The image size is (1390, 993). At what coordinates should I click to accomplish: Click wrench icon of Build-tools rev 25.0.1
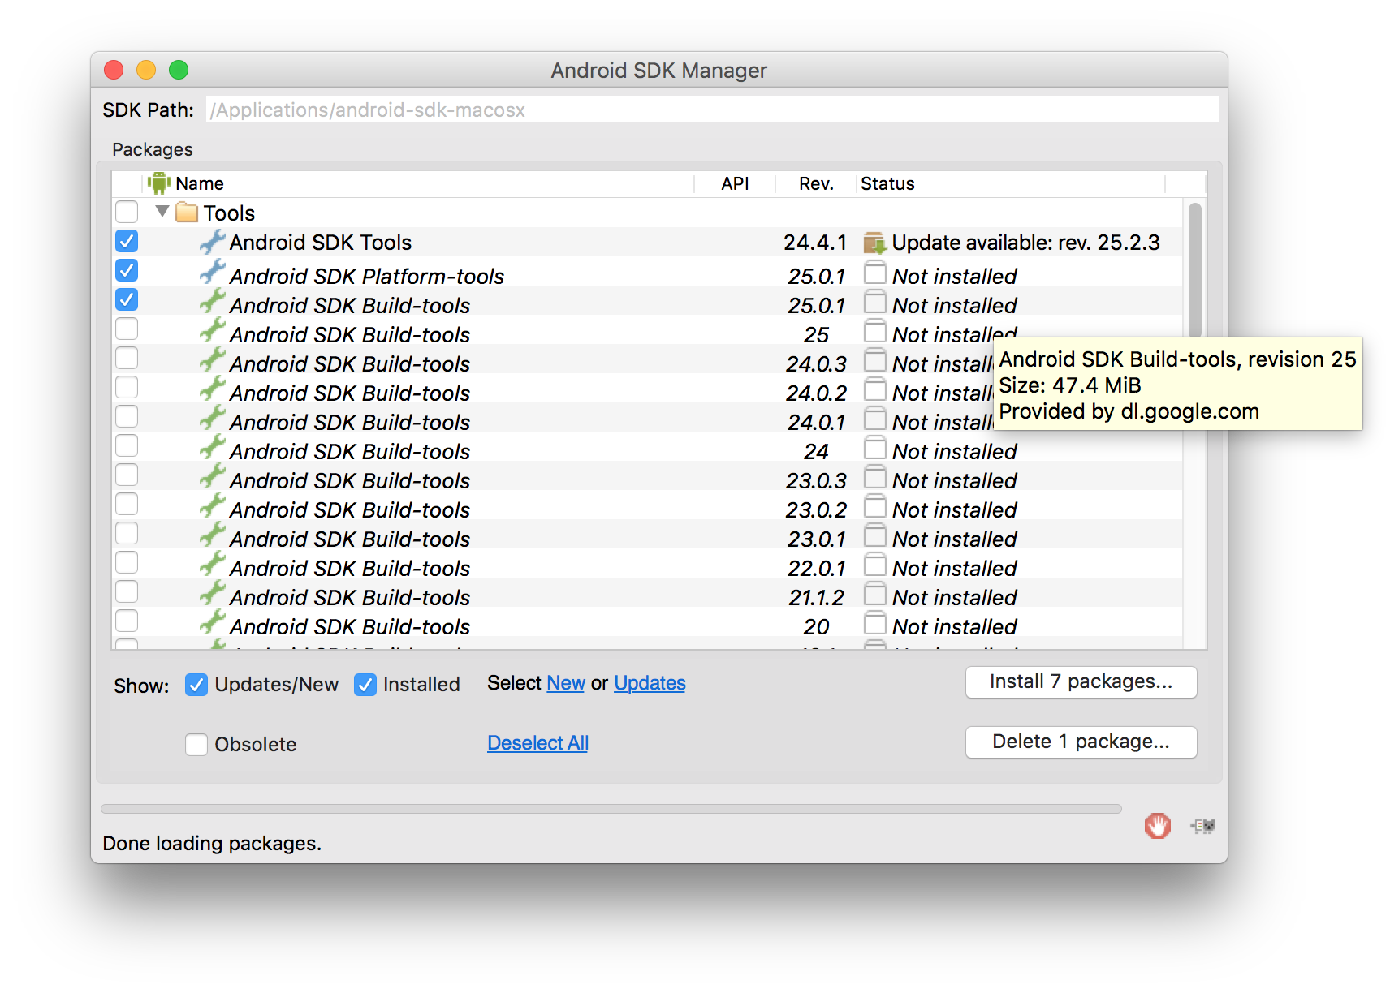(x=212, y=302)
